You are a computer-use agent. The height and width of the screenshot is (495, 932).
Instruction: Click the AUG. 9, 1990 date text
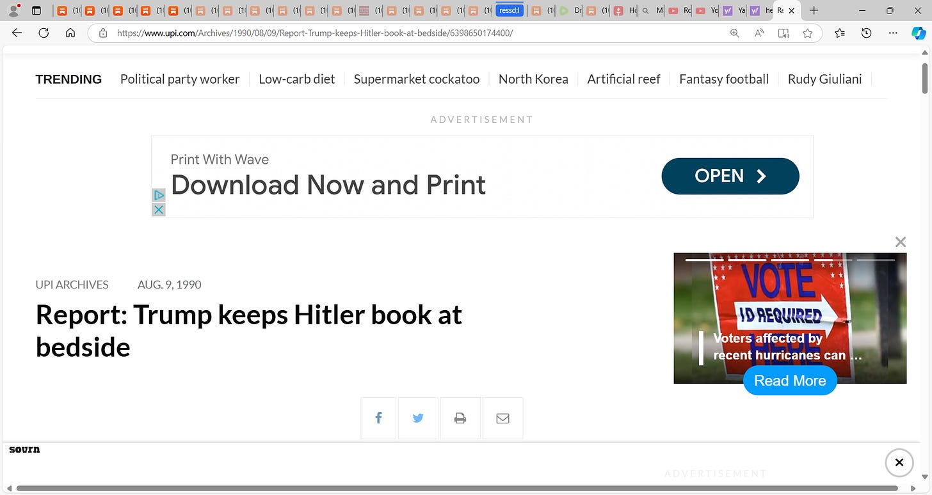pos(170,285)
